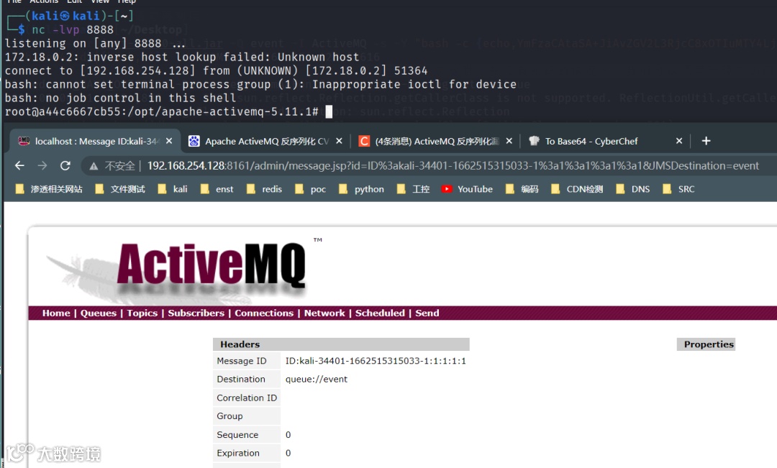Click the insecure site warning triangle icon
The image size is (777, 468).
coord(93,166)
